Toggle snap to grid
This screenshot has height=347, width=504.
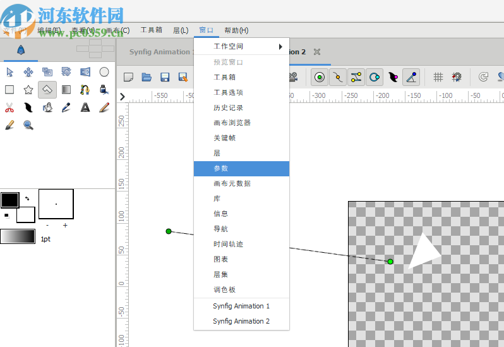[457, 77]
